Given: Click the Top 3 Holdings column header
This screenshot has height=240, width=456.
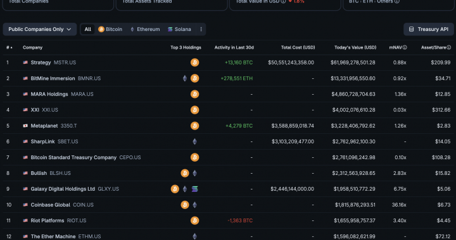Looking at the screenshot, I should [186, 47].
